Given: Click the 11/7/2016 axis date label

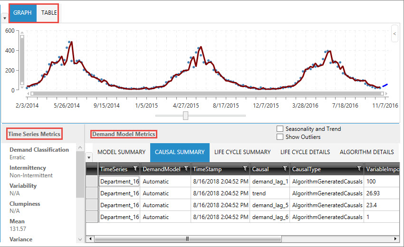Looking at the screenshot, I should (x=385, y=106).
